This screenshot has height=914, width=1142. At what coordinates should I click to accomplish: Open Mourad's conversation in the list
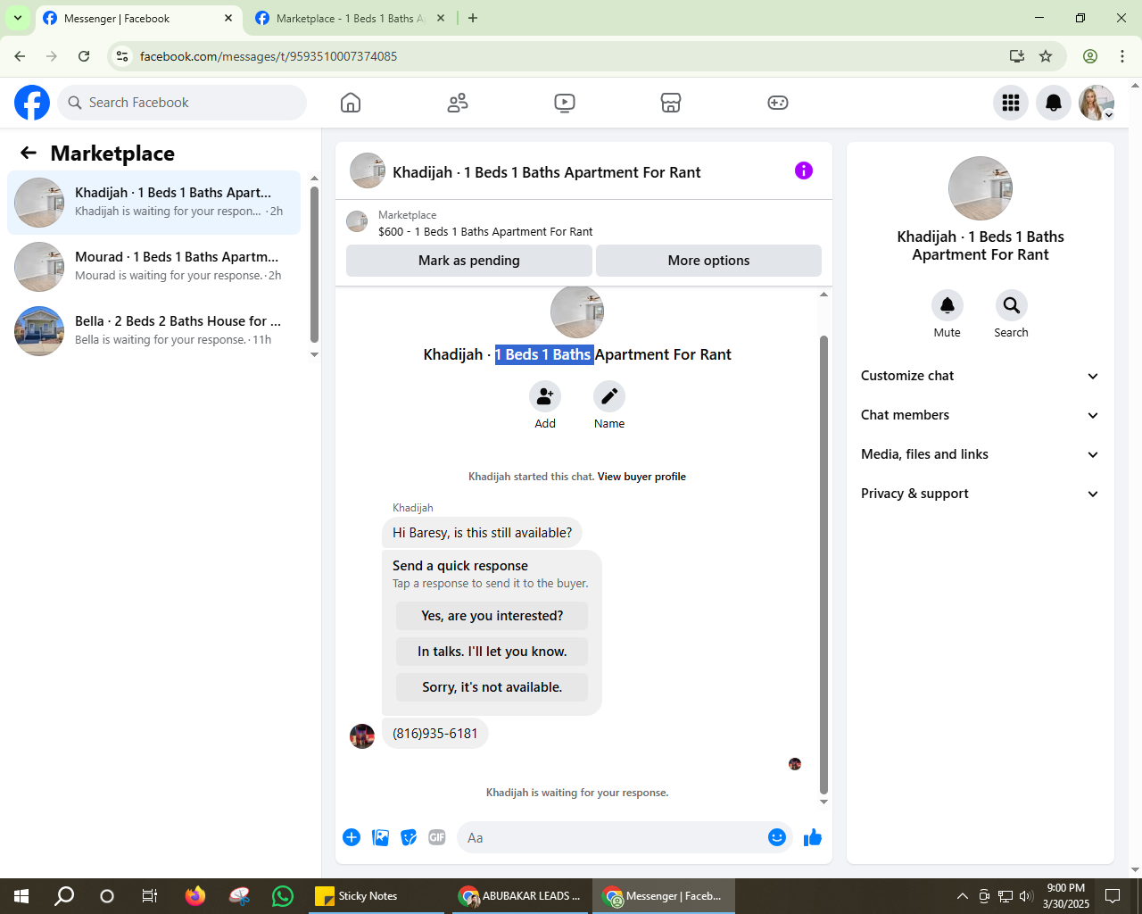point(154,267)
